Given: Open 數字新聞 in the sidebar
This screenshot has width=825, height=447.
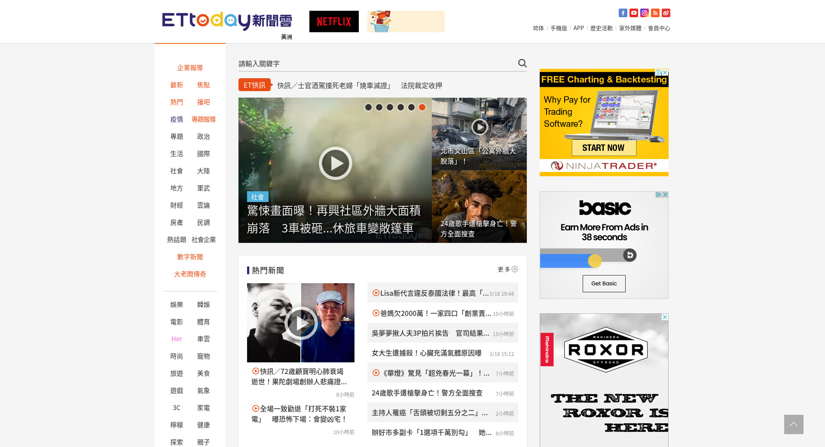Looking at the screenshot, I should pos(190,257).
